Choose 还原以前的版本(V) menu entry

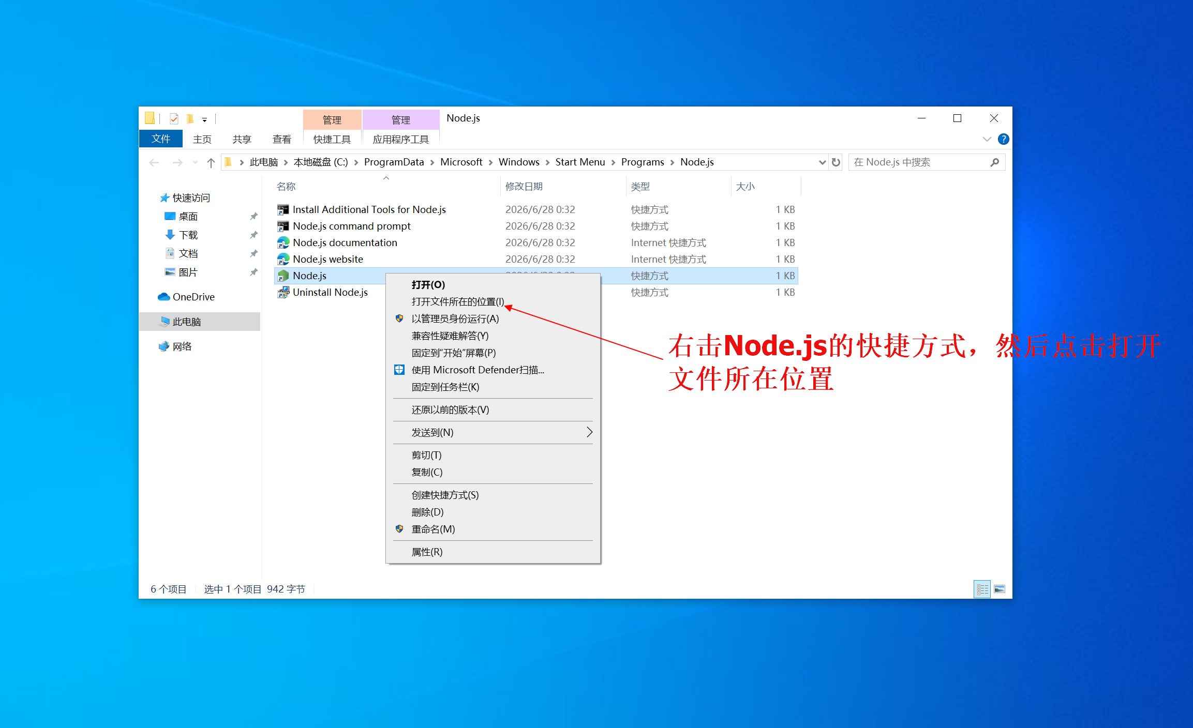(x=493, y=410)
